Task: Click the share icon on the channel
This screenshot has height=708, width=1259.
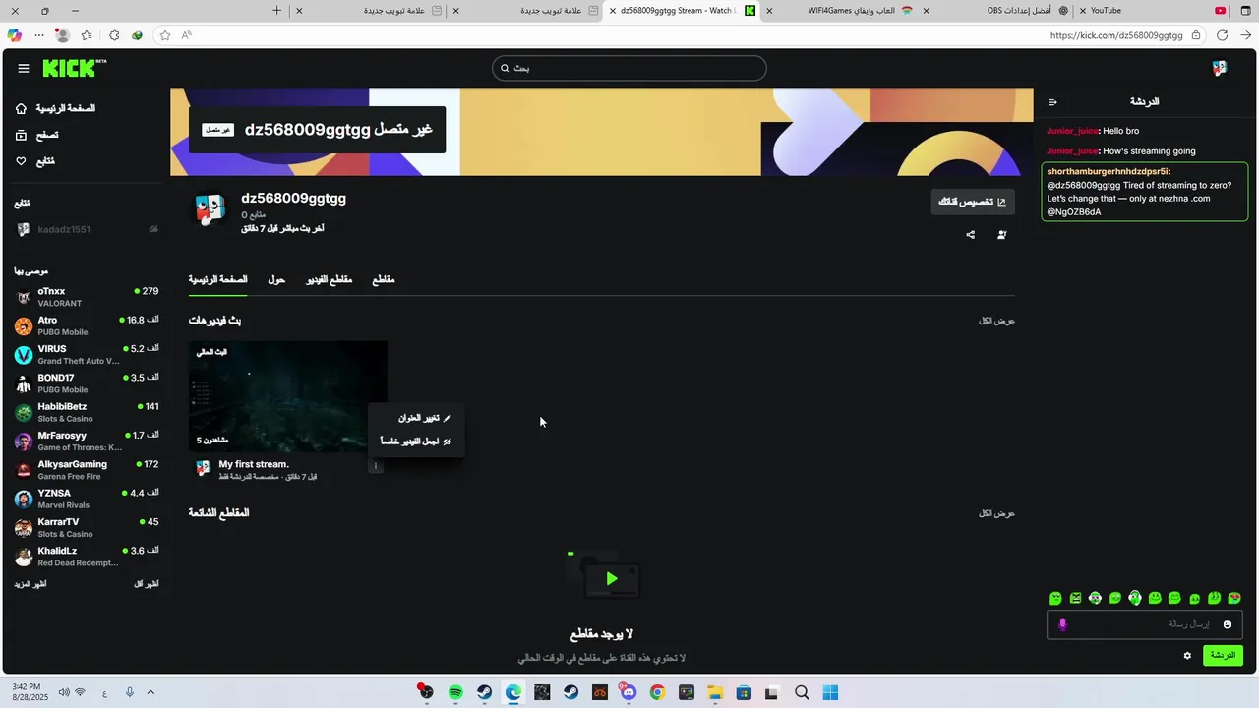Action: tap(971, 235)
